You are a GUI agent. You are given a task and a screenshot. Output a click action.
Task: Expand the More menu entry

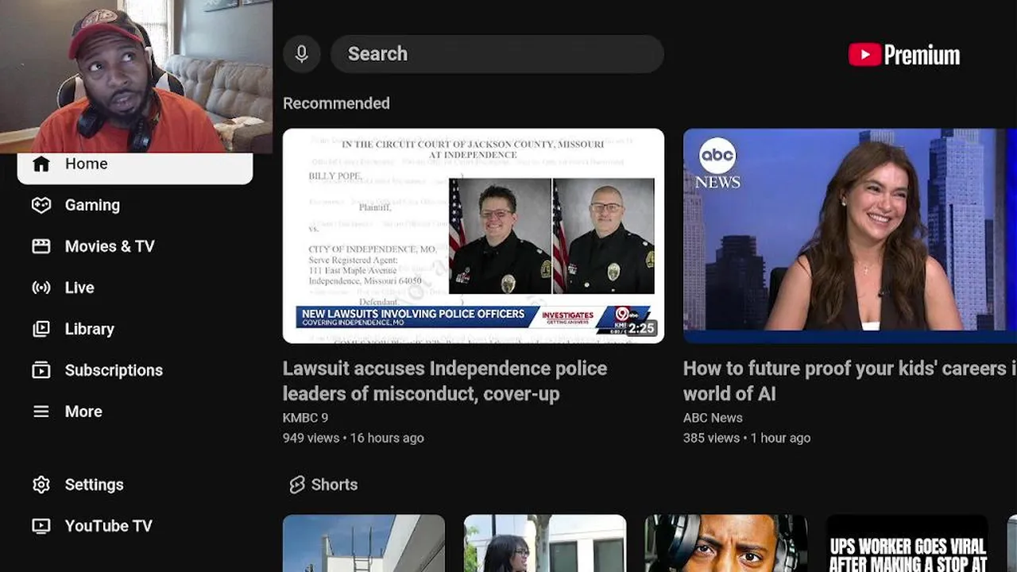(83, 412)
